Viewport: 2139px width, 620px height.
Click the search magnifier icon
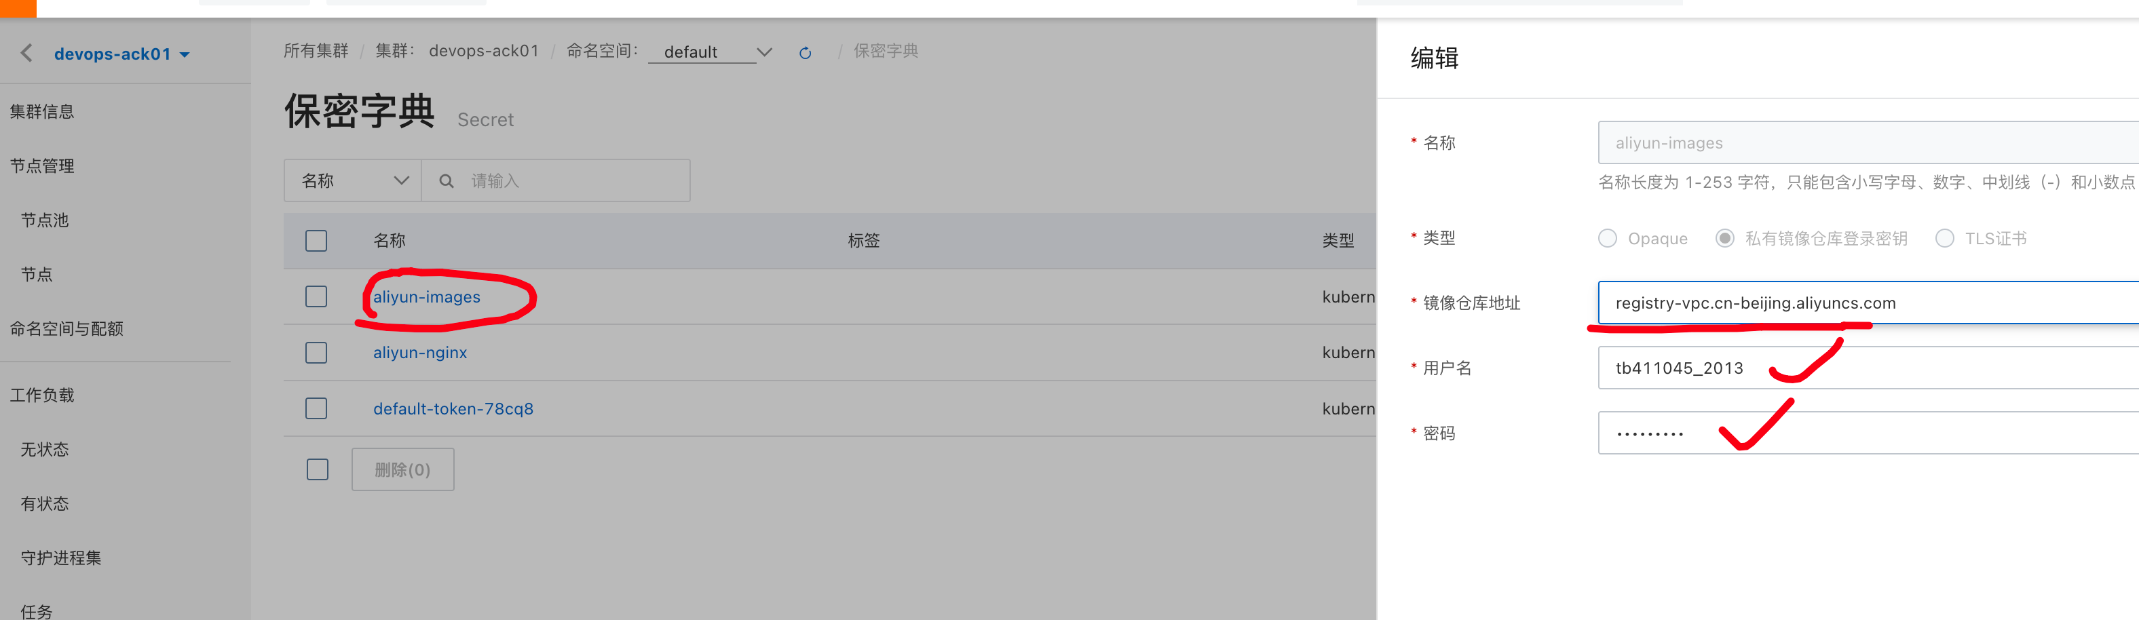pos(446,181)
